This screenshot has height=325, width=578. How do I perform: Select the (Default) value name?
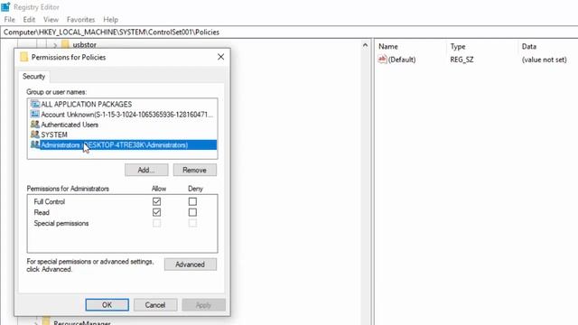pos(402,60)
